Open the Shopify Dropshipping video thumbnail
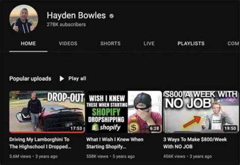The height and width of the screenshot is (165, 240). [124, 112]
